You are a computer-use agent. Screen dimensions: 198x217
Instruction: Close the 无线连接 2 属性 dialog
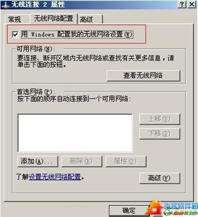point(192,4)
